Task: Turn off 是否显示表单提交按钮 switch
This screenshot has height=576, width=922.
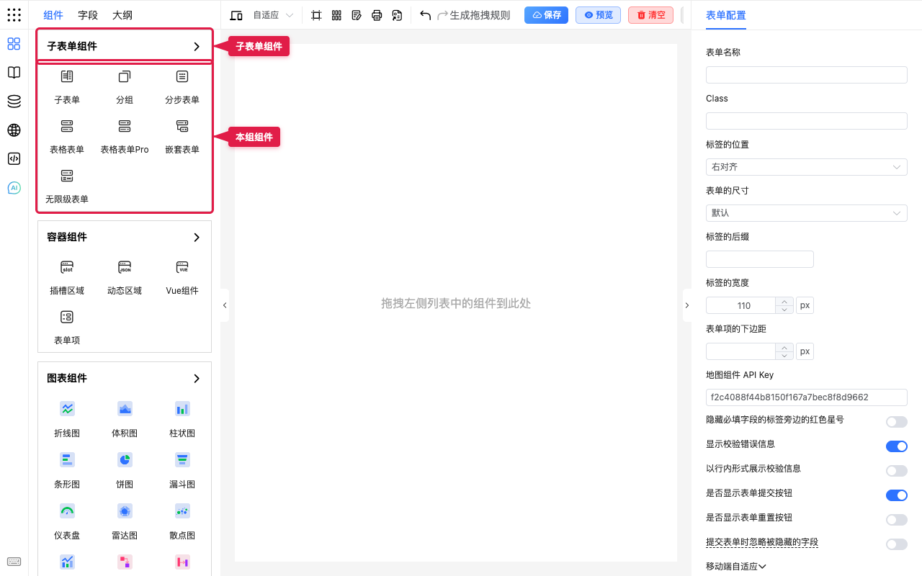Action: click(x=896, y=495)
